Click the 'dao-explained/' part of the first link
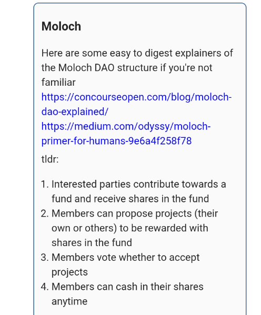The image size is (261, 315). pyautogui.click(x=75, y=111)
